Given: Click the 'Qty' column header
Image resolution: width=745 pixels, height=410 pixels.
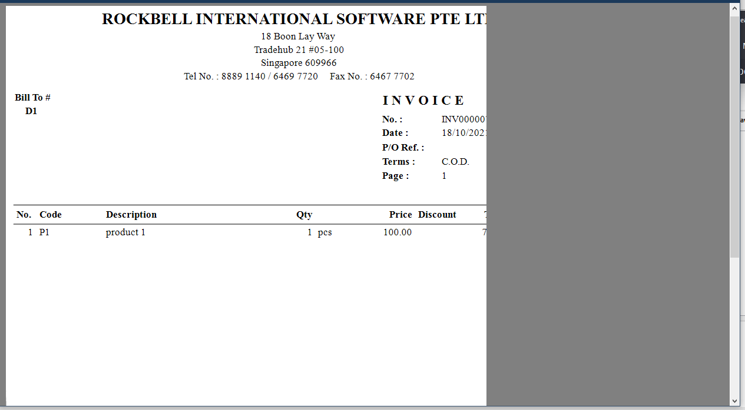Looking at the screenshot, I should click(304, 215).
